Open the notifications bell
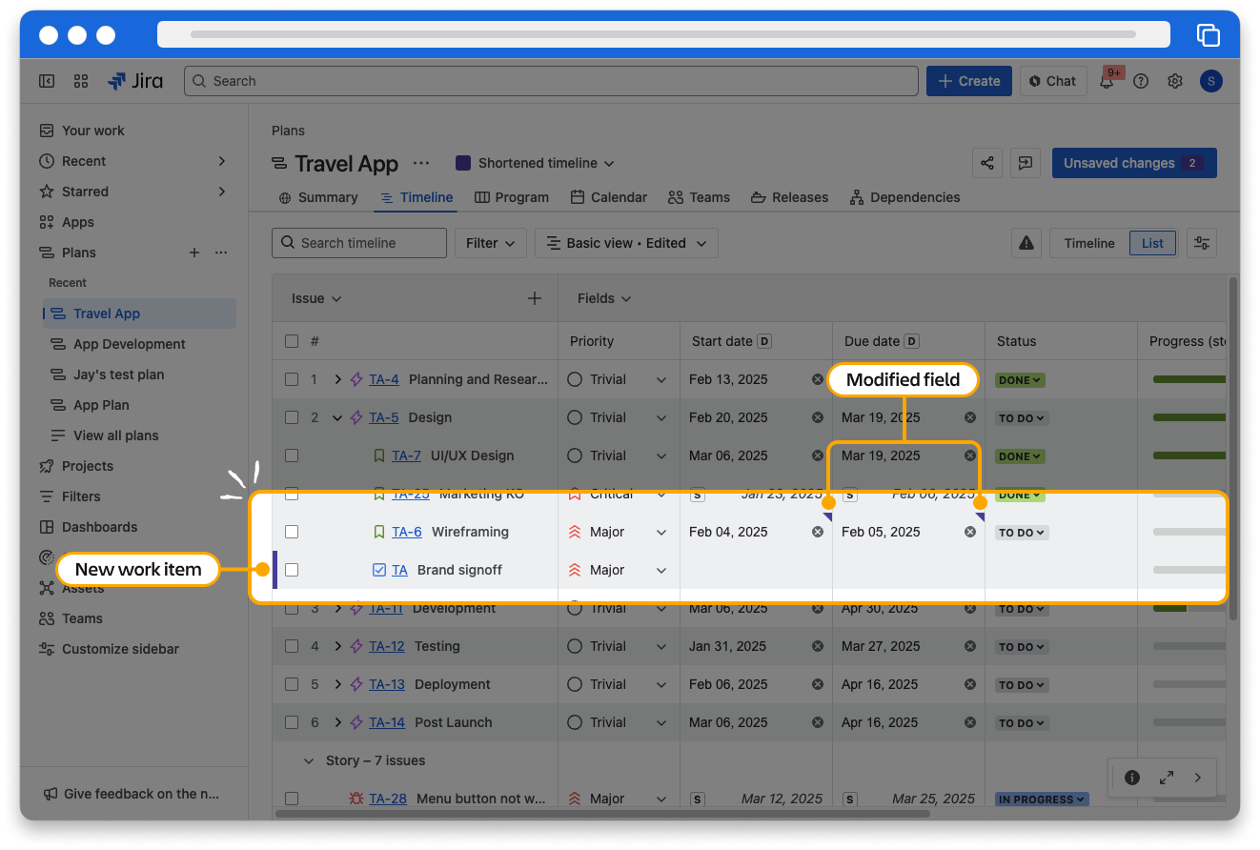Screen dimensions: 1260x850 [x=1107, y=81]
